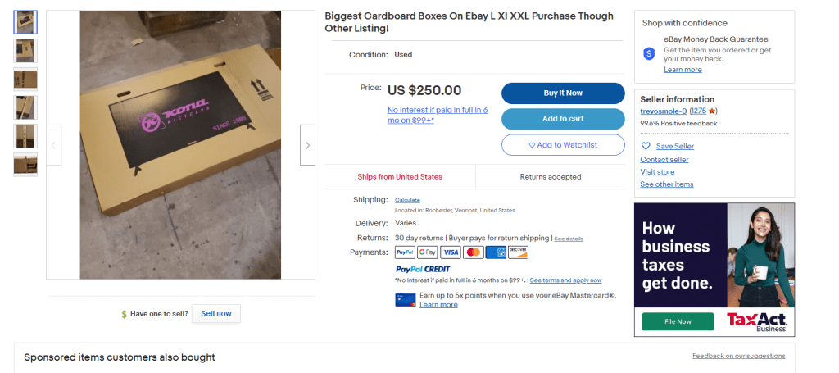Select the last thumbnail in photo strip
839x373 pixels.
pos(25,164)
